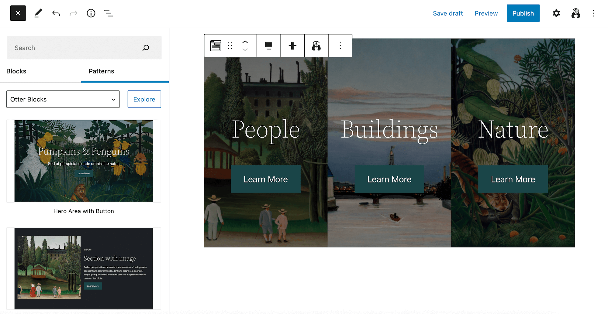This screenshot has width=608, height=314.
Task: Select the Editing mode pencil icon
Action: pos(38,13)
